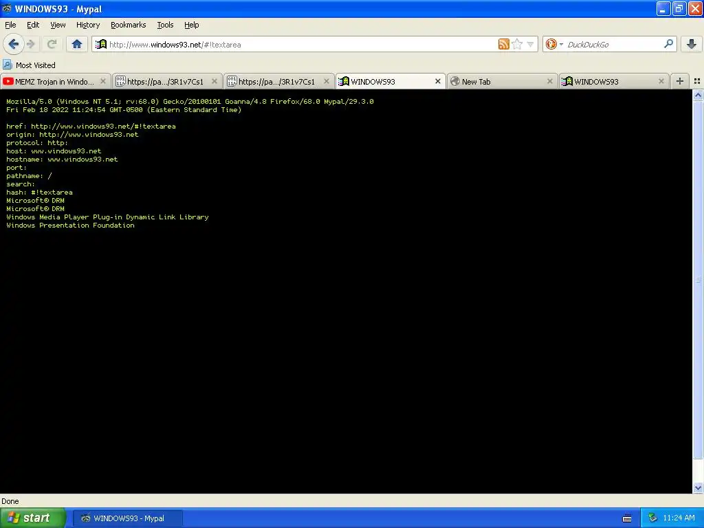704x528 pixels.
Task: Click the 'href: http://www.windows93.net/#!textarea' line
Action: pyautogui.click(x=91, y=126)
